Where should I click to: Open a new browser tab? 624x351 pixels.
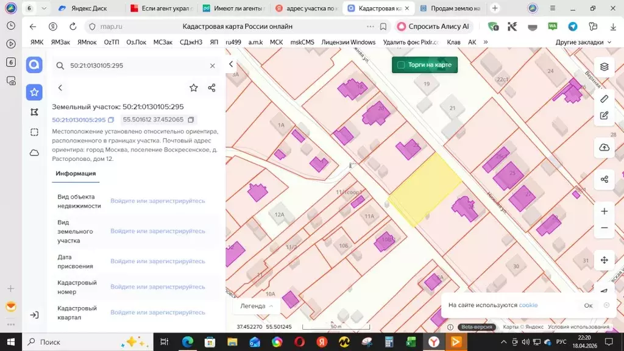click(495, 8)
